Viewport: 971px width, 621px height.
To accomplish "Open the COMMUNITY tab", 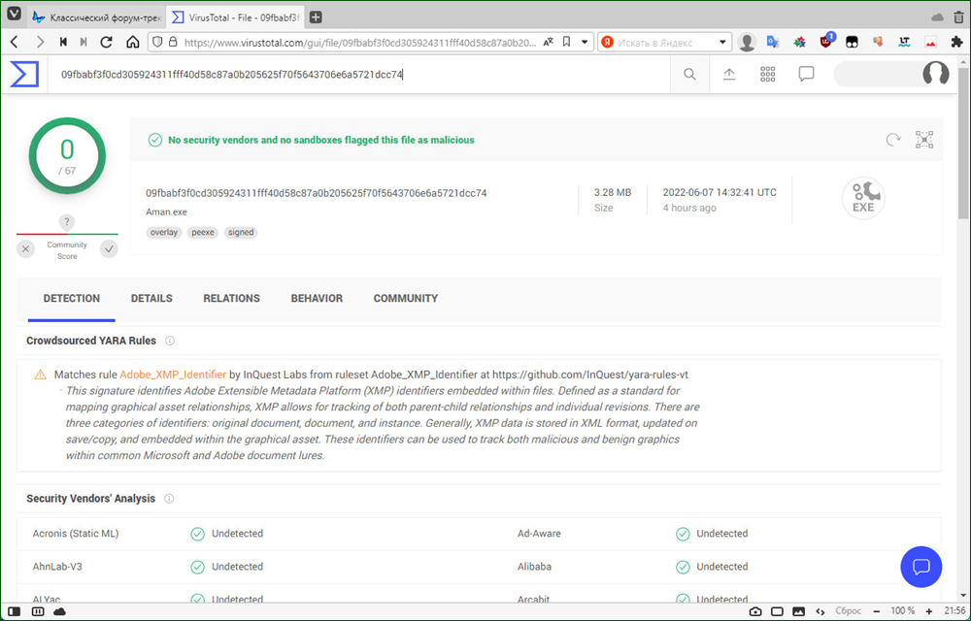I will [406, 298].
